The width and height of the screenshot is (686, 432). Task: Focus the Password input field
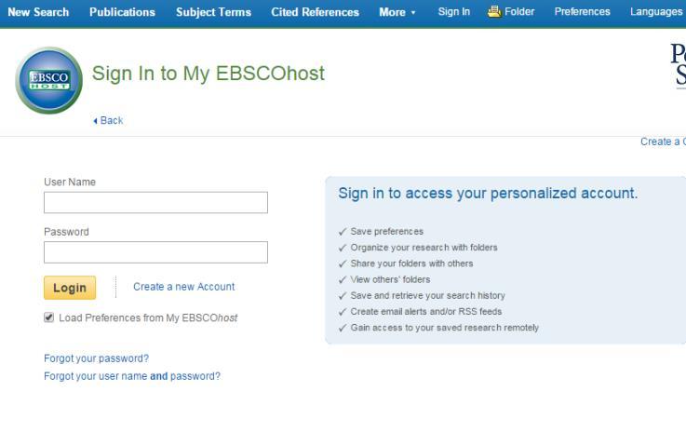[155, 252]
